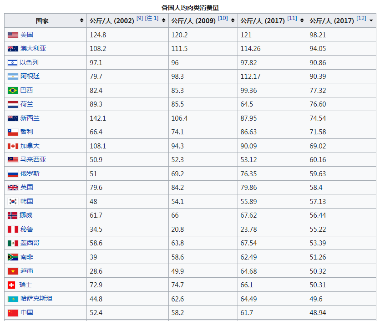Click the China flag icon
380x321 pixels.
pyautogui.click(x=13, y=313)
